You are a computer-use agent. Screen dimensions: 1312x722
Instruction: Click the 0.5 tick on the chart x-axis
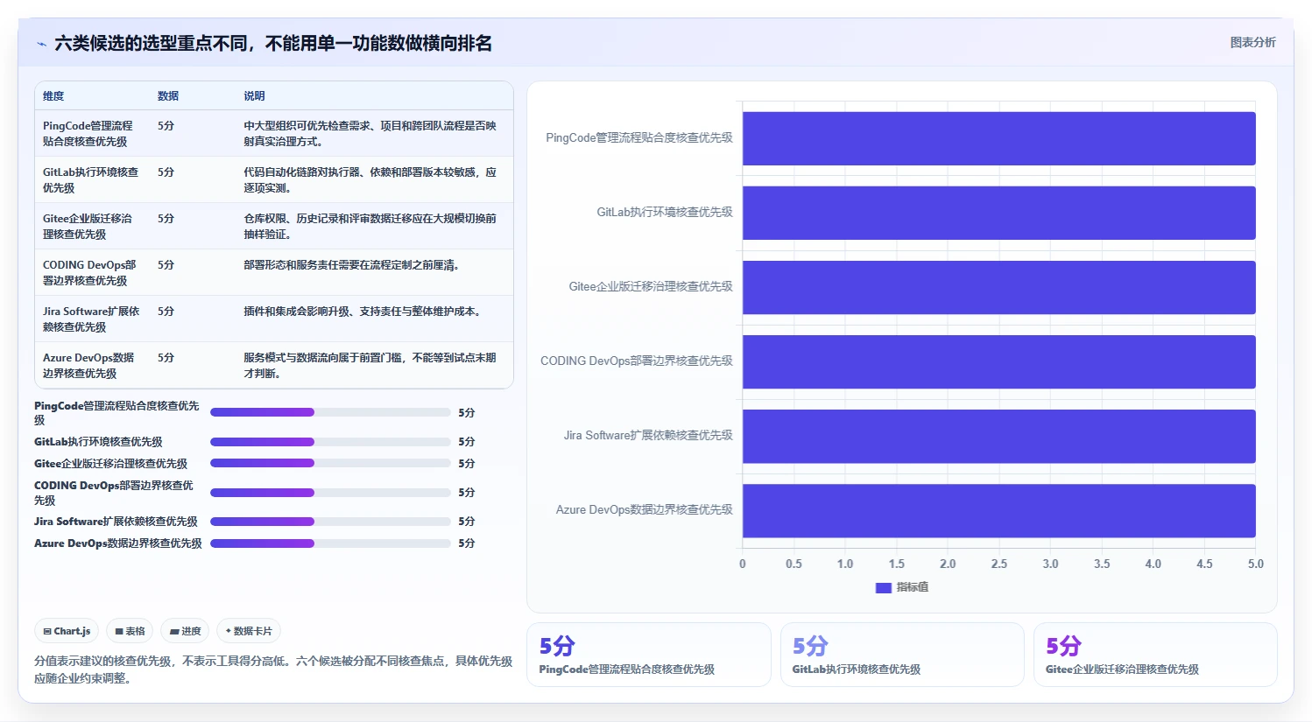794,564
